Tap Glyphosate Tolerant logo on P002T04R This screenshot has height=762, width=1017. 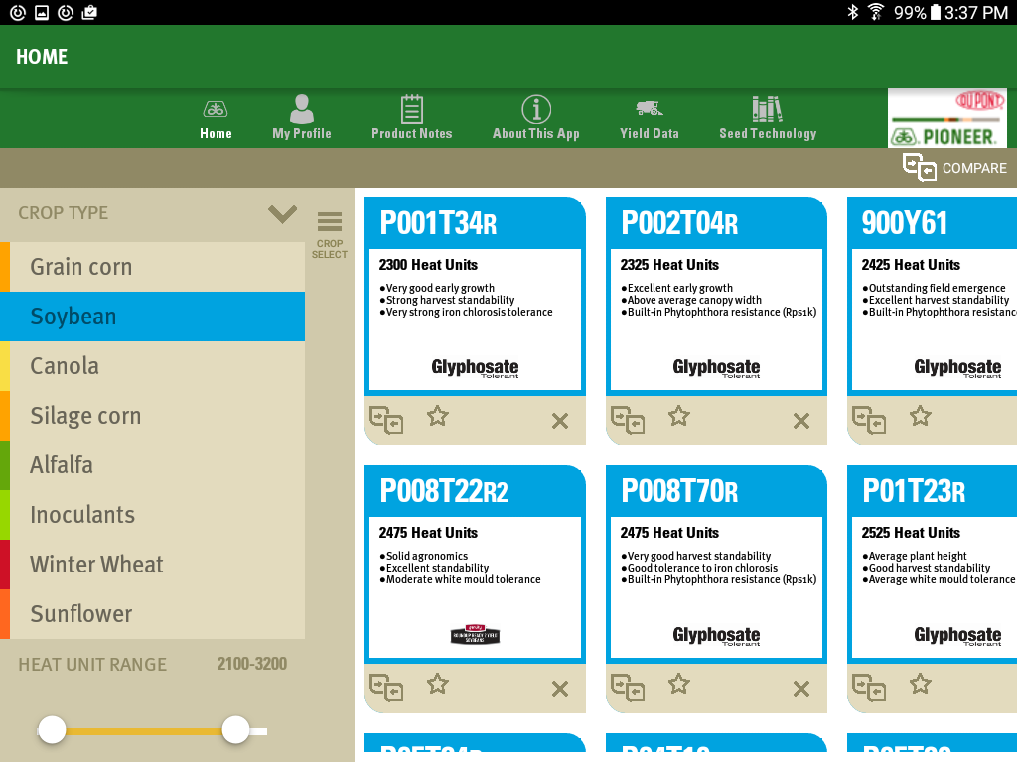tap(716, 368)
